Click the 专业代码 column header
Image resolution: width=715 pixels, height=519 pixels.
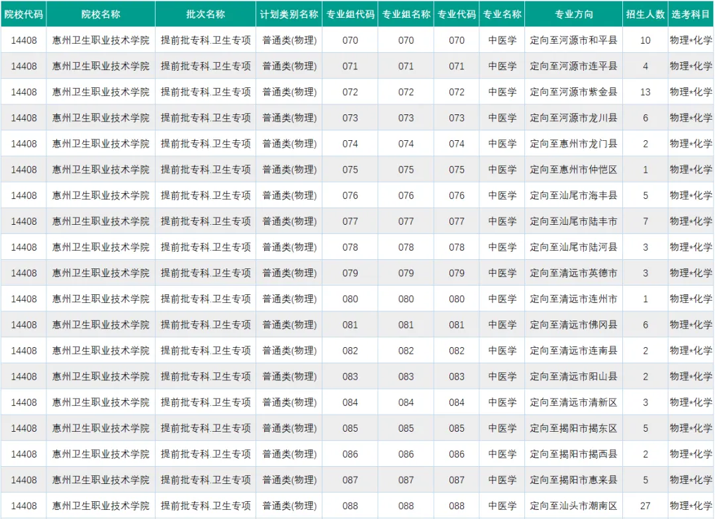(456, 14)
